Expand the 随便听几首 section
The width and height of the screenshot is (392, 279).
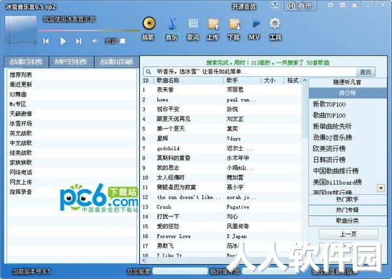click(x=348, y=82)
